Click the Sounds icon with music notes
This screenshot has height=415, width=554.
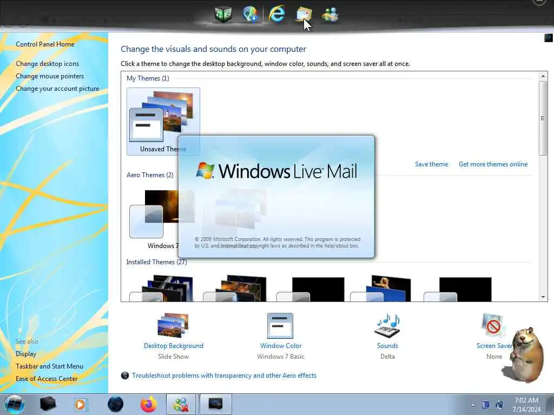[x=387, y=326]
